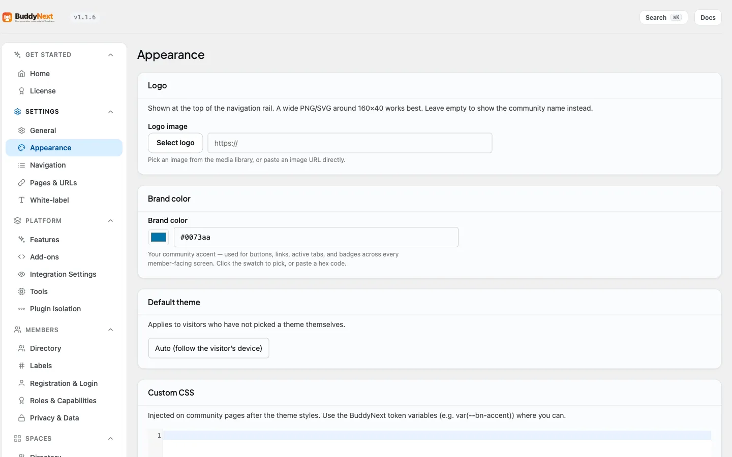This screenshot has width=732, height=457.
Task: Open the Docs link
Action: coord(708,17)
